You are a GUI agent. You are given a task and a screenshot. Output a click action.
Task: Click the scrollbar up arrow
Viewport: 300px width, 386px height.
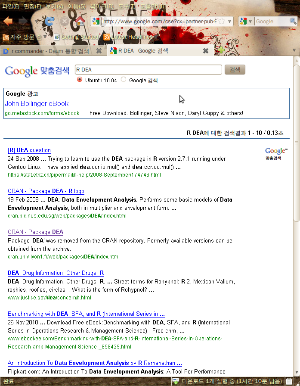pos(297,60)
